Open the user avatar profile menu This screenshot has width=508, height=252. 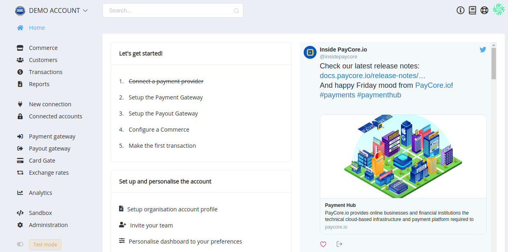point(499,10)
